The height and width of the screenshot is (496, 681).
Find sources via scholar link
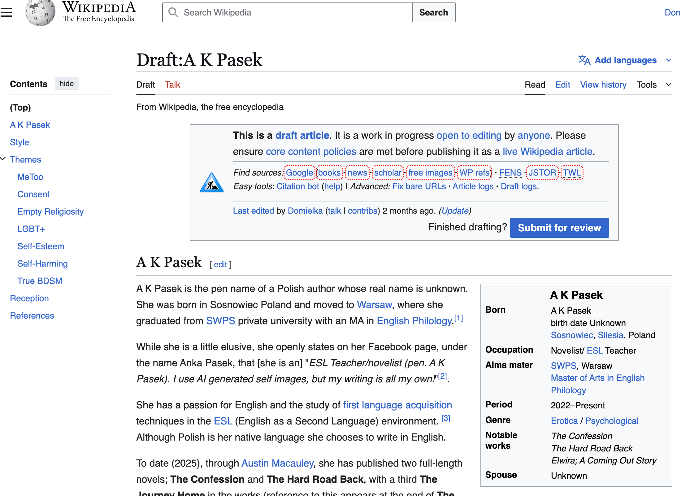(x=388, y=172)
